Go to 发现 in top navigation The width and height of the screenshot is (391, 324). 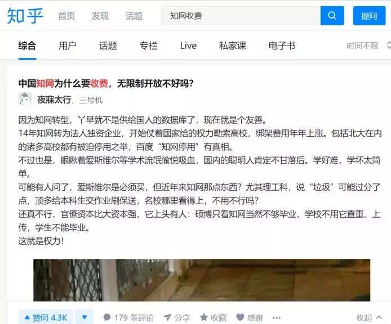100,16
